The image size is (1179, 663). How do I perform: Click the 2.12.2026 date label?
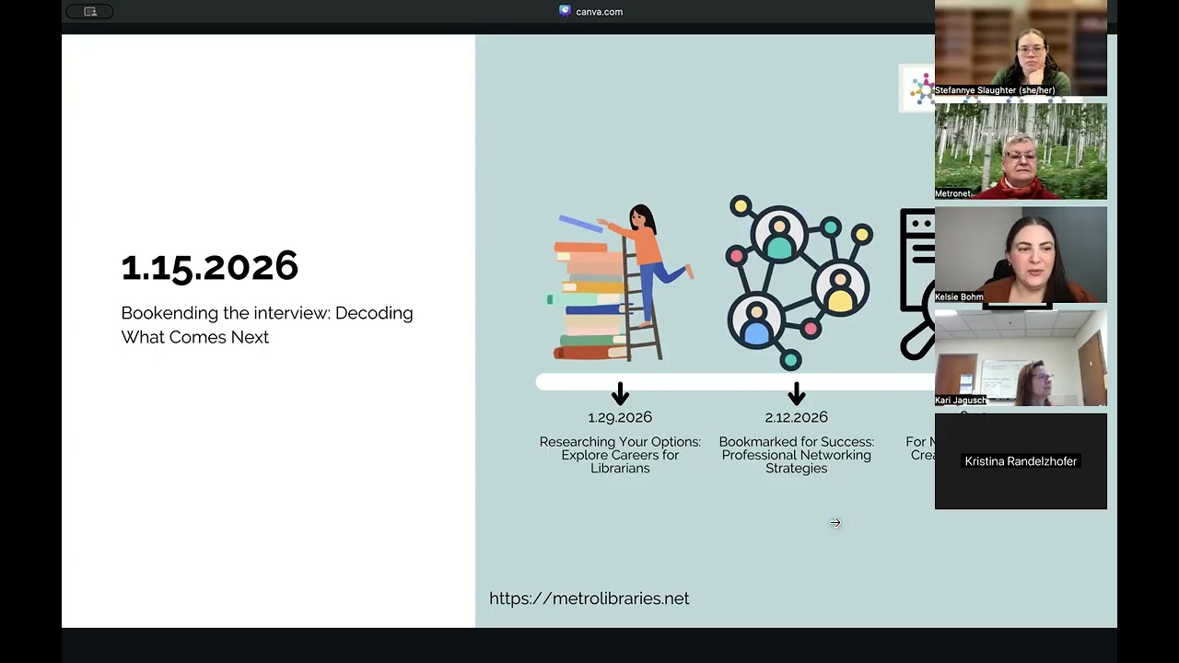(x=797, y=418)
